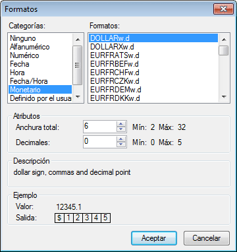Increase the Decimales value
237x252 pixels.
point(120,139)
